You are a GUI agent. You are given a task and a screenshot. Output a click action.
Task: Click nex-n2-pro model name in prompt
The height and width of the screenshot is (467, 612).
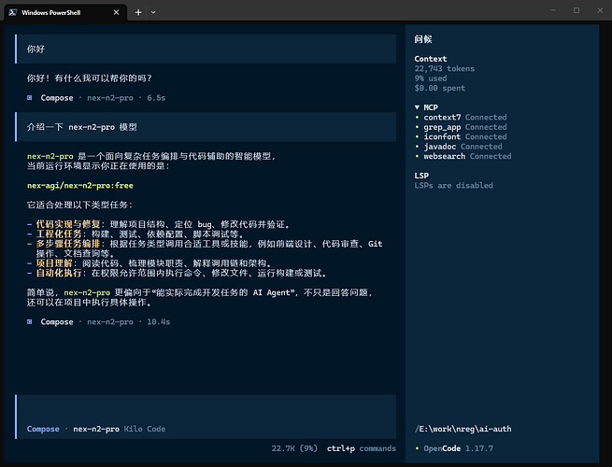(96, 429)
